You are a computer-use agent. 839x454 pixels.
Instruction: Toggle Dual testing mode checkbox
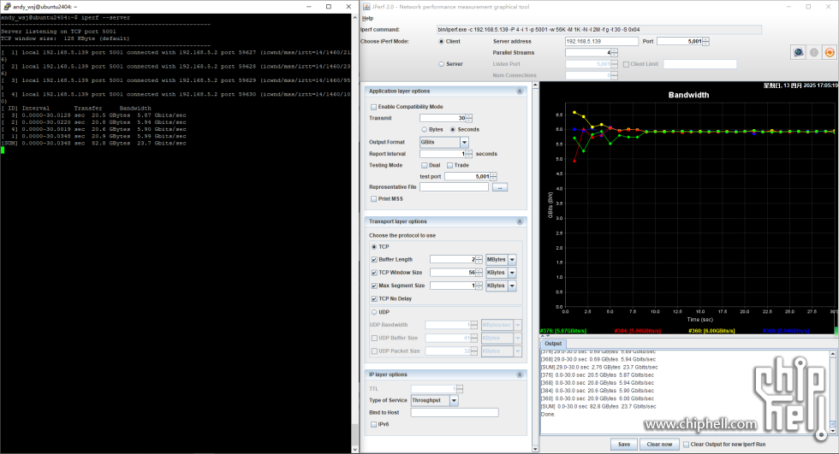tap(425, 166)
